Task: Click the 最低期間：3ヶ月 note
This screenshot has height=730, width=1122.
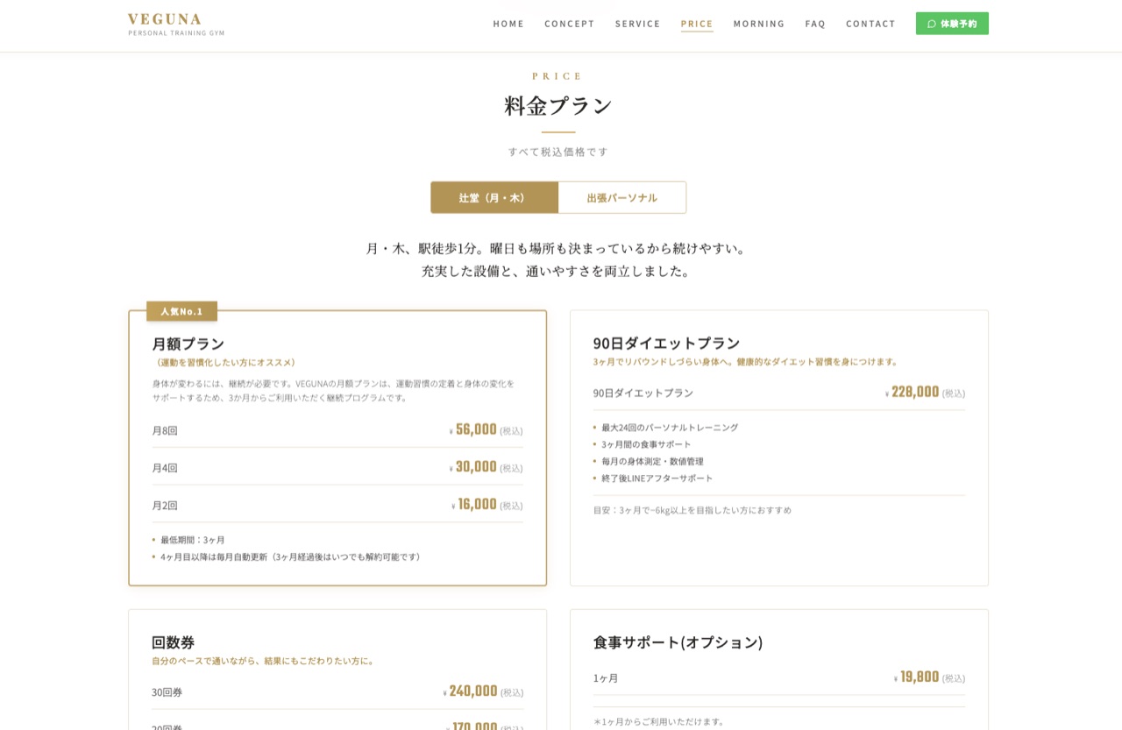Action: click(x=193, y=540)
